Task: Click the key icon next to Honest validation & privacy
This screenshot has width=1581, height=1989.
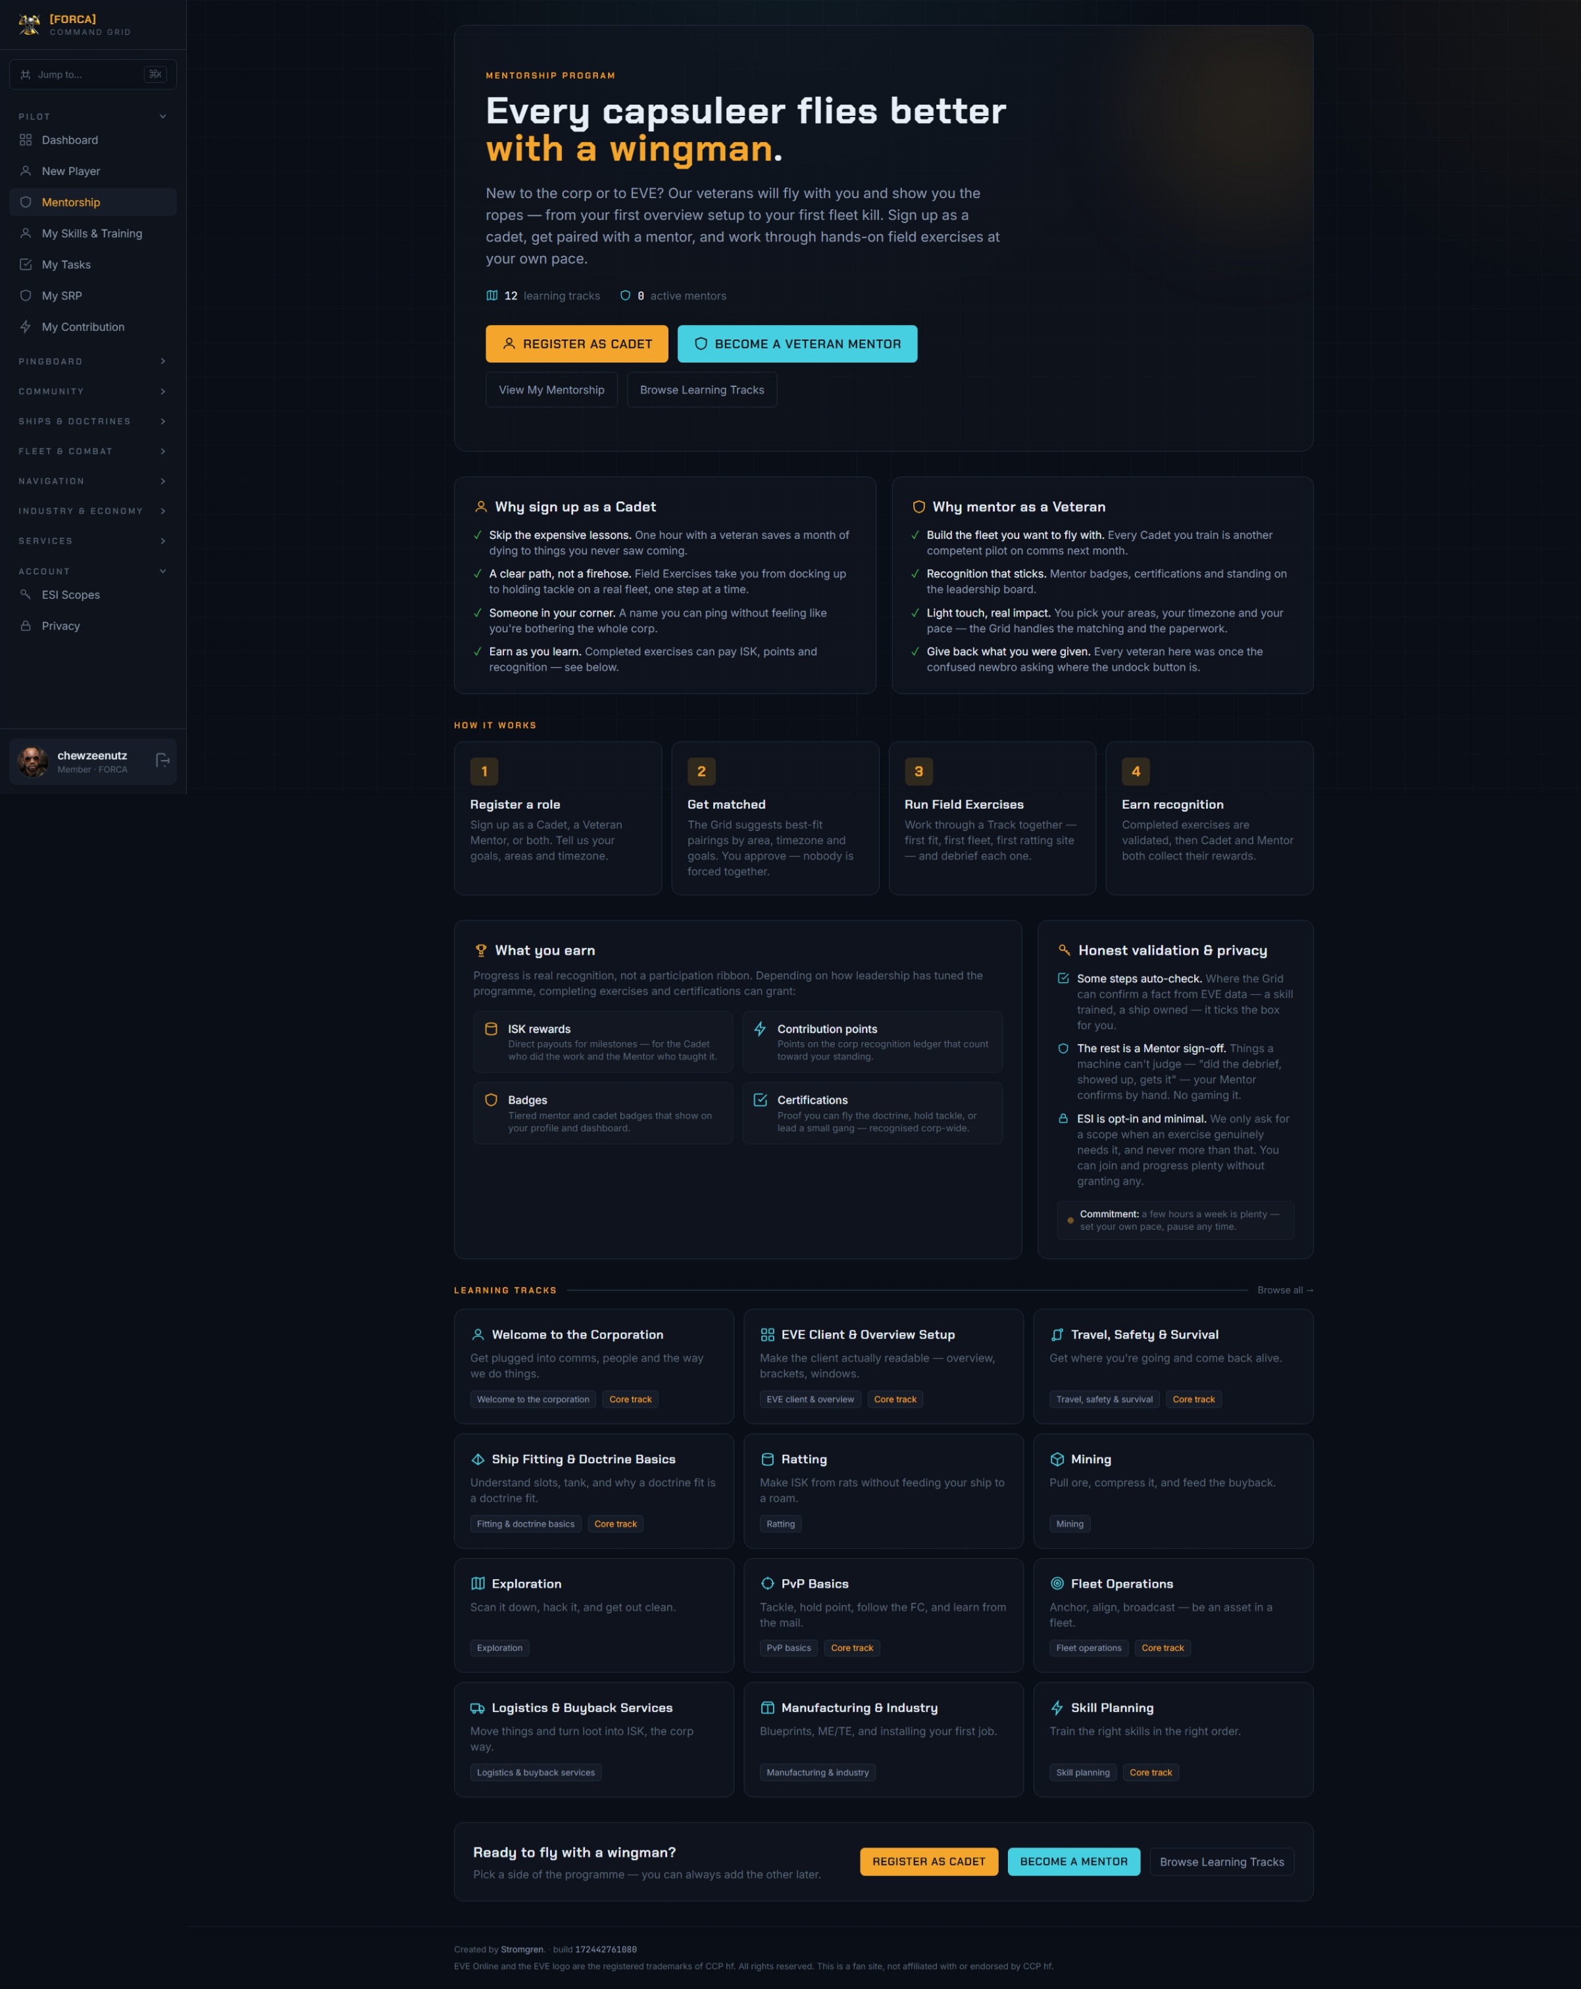Action: click(1065, 951)
